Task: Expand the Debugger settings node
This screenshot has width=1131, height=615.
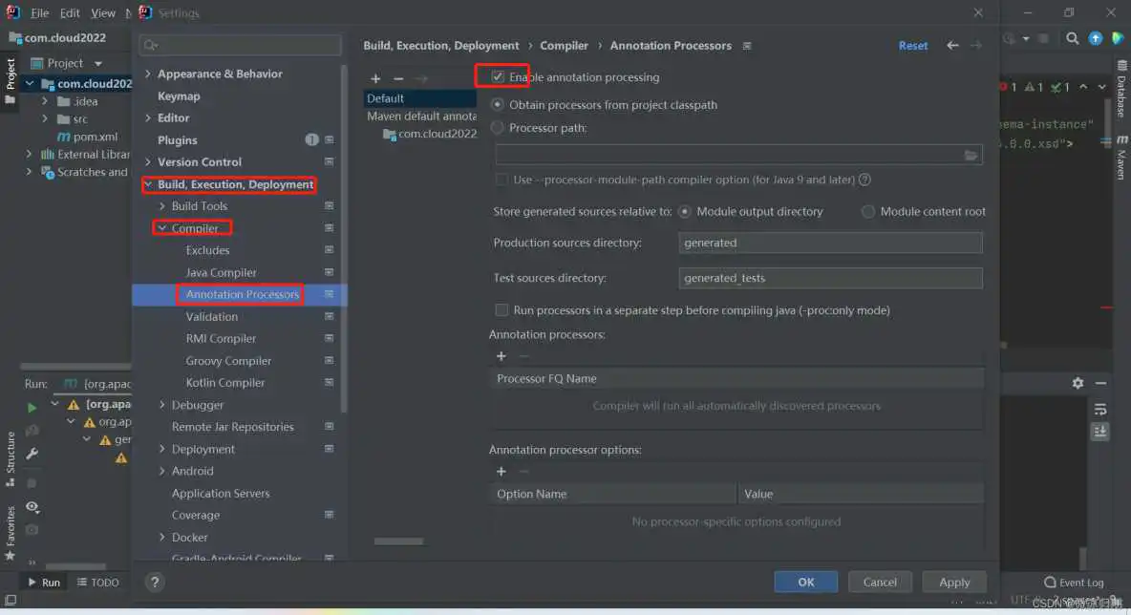Action: [x=162, y=405]
